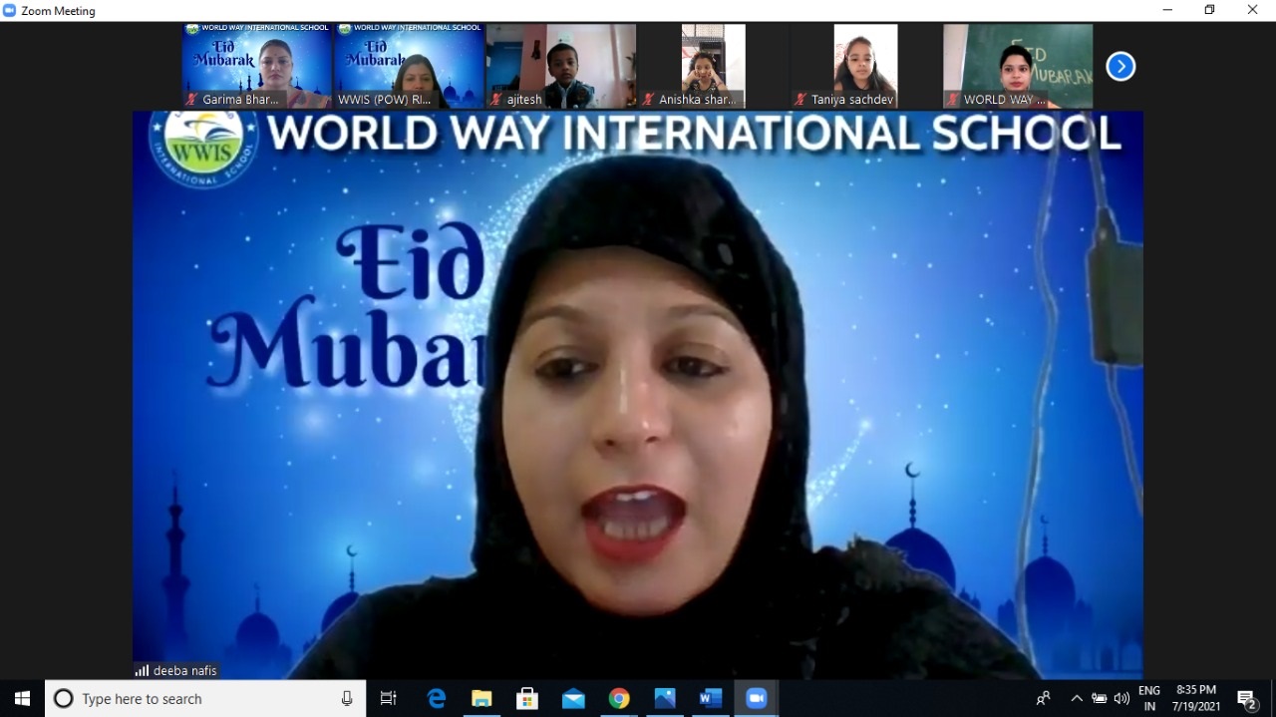Click the deeba nafis name label
Image resolution: width=1276 pixels, height=717 pixels.
184,671
